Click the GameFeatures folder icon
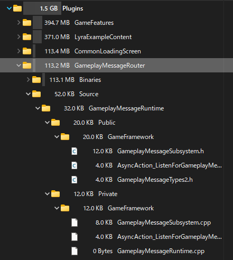The height and width of the screenshot is (260, 233). click(x=27, y=23)
